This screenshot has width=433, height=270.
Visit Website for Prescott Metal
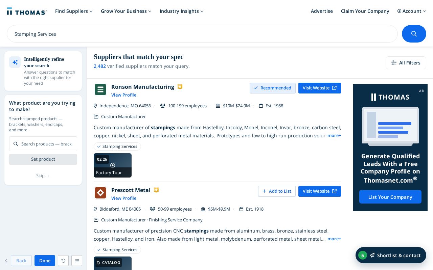pos(320,191)
